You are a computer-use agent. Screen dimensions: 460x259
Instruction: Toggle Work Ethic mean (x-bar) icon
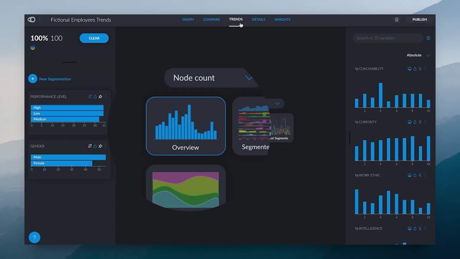pyautogui.click(x=420, y=175)
